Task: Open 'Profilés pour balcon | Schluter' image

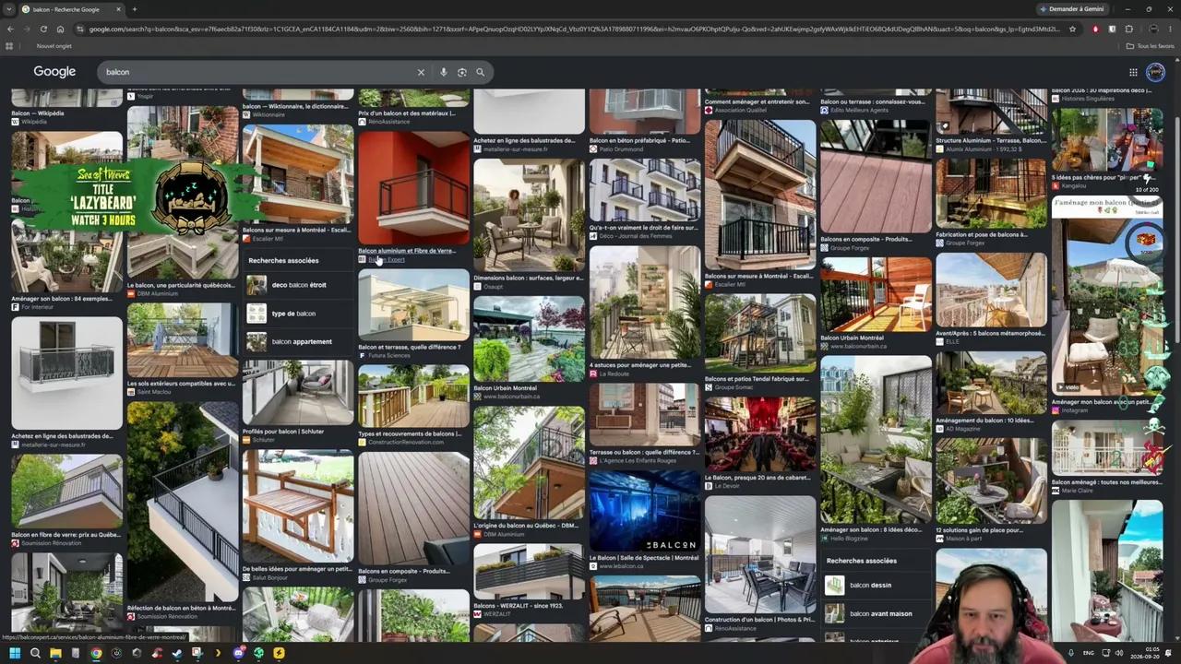Action: [x=298, y=392]
